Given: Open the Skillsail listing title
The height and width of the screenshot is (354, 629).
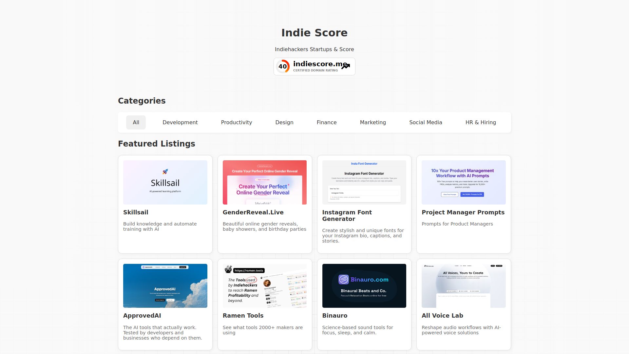Looking at the screenshot, I should click(x=136, y=212).
